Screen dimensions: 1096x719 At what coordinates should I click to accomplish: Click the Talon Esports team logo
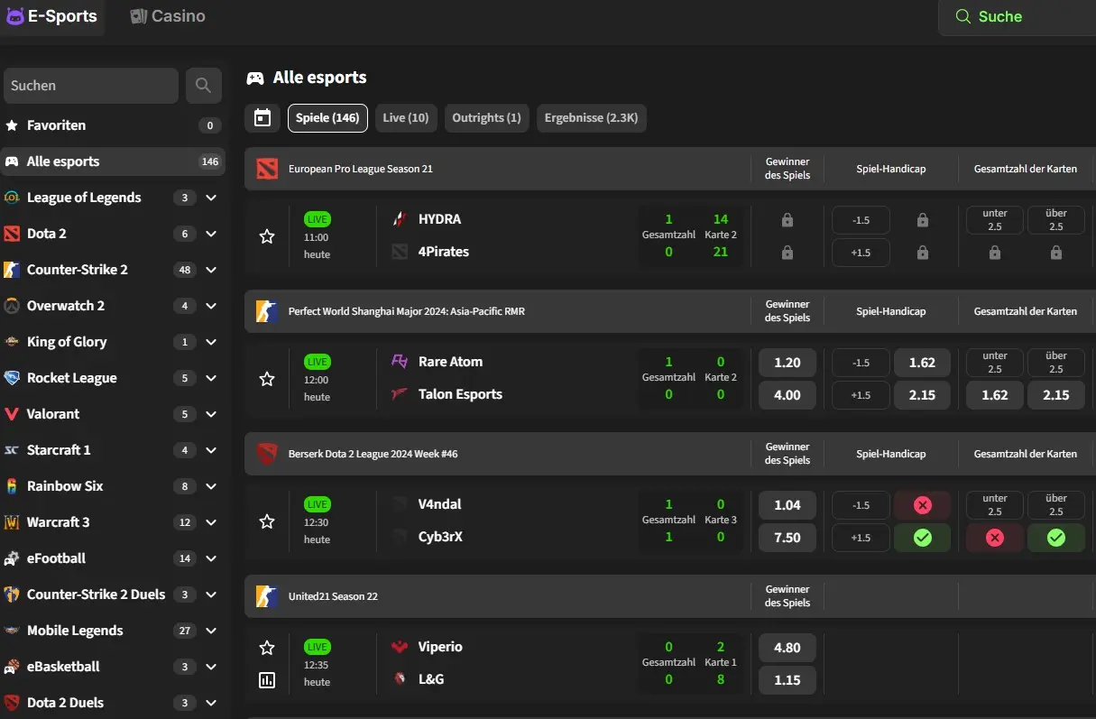click(x=400, y=394)
